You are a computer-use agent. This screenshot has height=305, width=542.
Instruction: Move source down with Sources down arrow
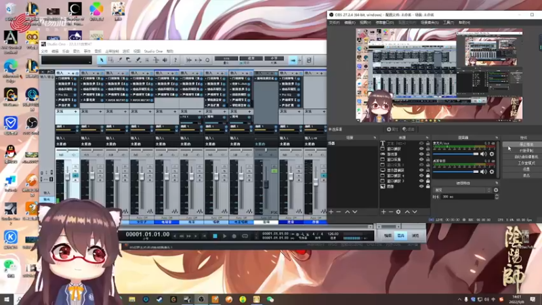(x=415, y=211)
